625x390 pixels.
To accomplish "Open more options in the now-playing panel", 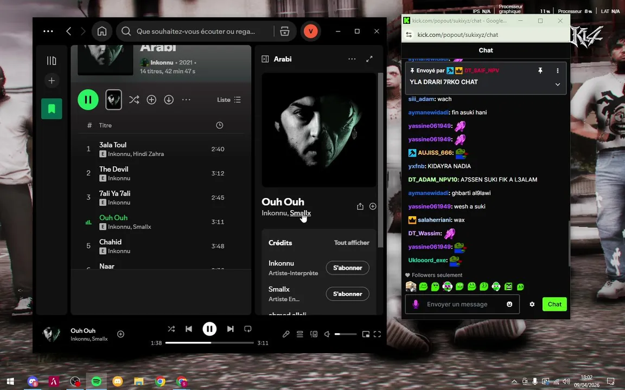I will click(352, 59).
